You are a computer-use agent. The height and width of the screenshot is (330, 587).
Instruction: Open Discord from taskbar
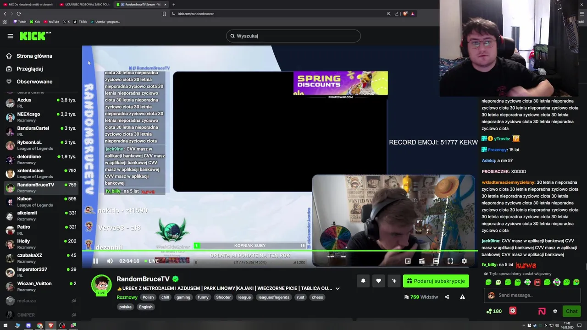(28, 325)
